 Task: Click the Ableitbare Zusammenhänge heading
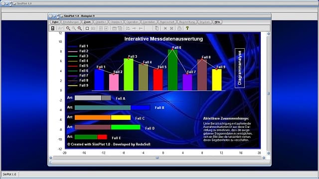pos(226,118)
